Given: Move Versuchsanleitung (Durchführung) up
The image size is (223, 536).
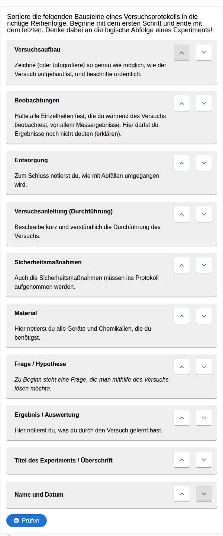Looking at the screenshot, I should pyautogui.click(x=182, y=214).
